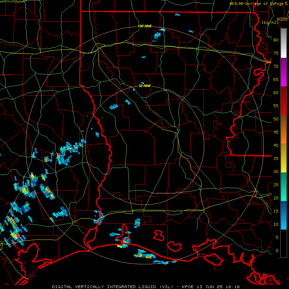Viewport: 289px width, 289px height.
Task: Click the 45 value on the scale
Action: tap(276, 132)
